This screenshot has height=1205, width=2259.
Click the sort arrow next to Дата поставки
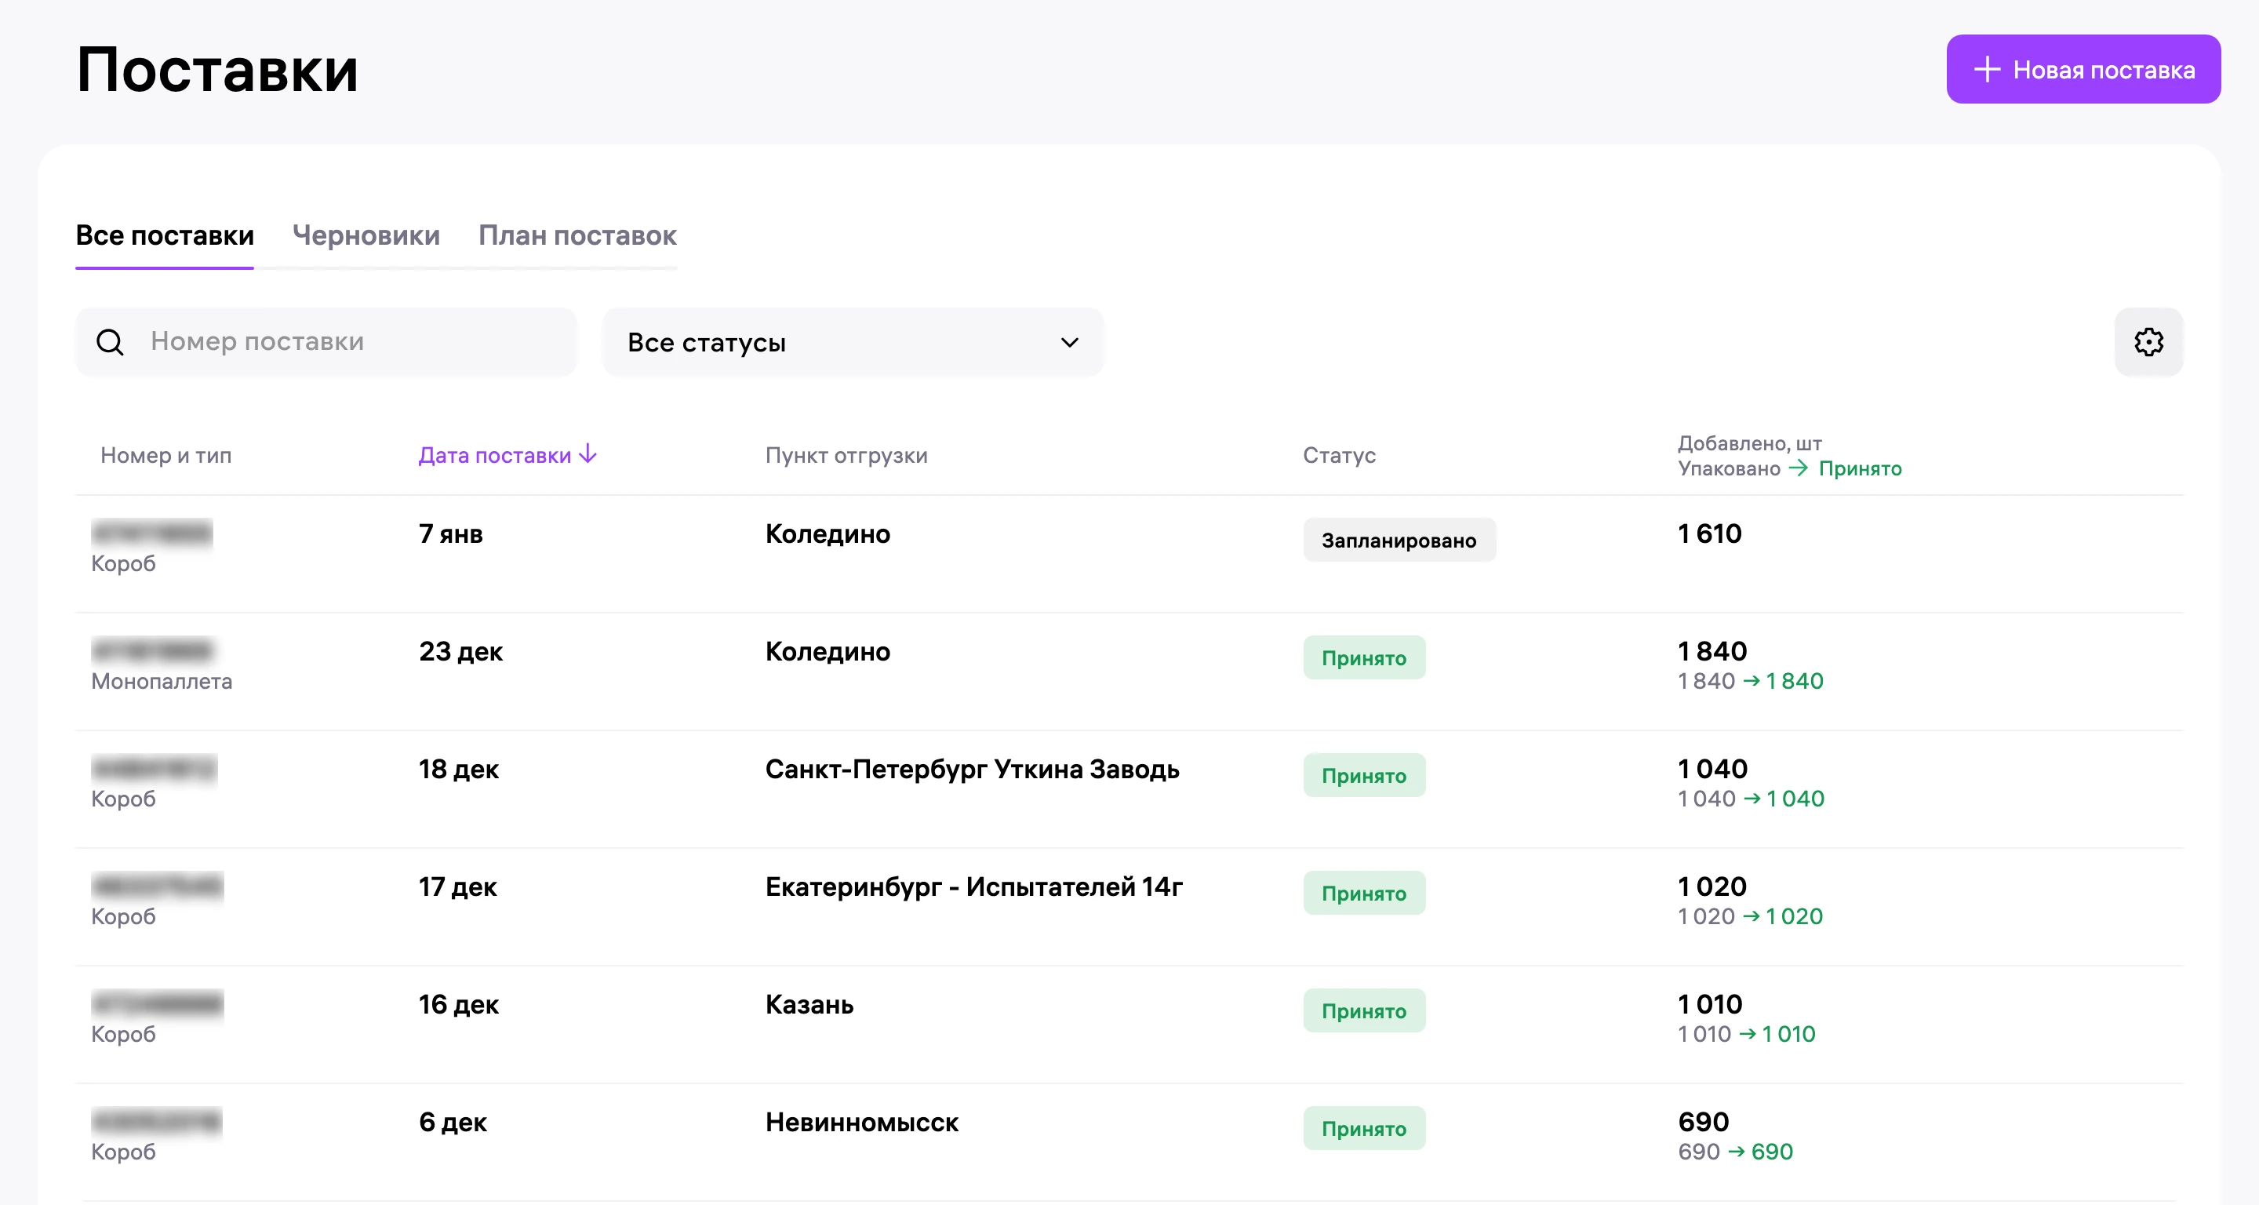588,453
